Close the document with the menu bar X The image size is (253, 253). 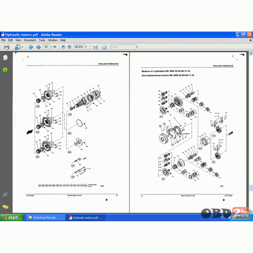(x=251, y=40)
